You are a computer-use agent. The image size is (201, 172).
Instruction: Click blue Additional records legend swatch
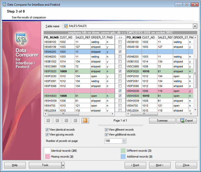(123, 157)
